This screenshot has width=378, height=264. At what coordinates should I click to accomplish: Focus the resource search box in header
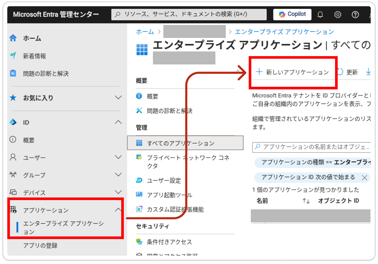click(x=189, y=14)
